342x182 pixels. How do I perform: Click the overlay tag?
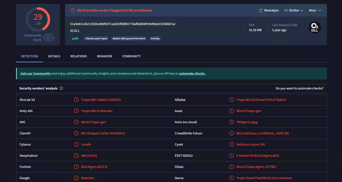pos(155,39)
